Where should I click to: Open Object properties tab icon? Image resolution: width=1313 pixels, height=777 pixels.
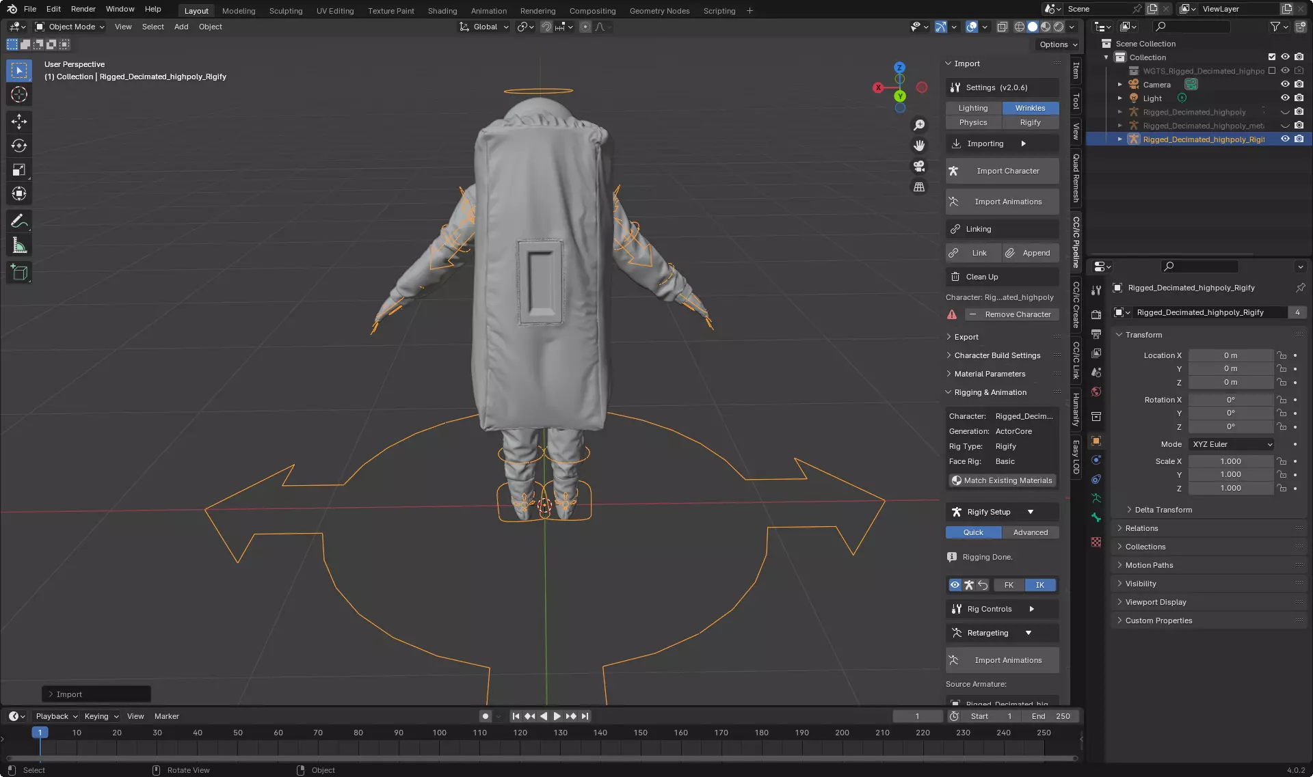coord(1096,441)
